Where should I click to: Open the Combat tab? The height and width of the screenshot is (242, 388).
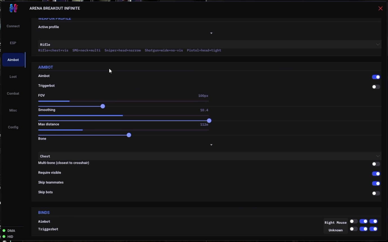pos(13,94)
